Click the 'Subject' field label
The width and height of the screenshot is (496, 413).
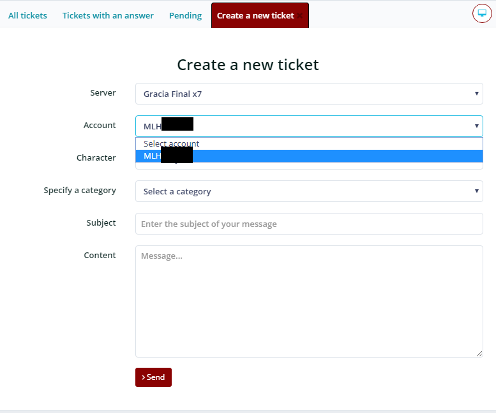coord(101,223)
